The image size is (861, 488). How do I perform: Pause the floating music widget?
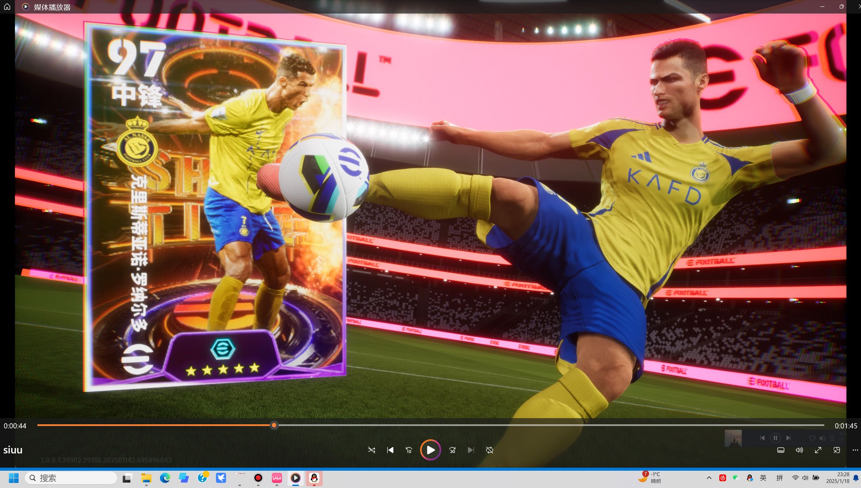tap(775, 438)
